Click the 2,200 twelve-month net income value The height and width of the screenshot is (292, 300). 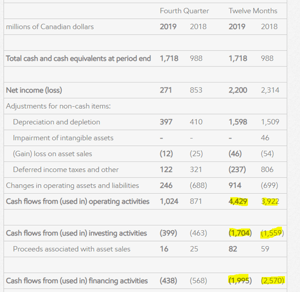[x=238, y=90]
